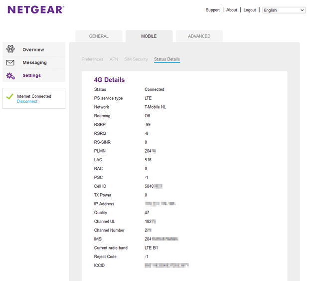Screen dimensions: 309x281
Task: Open Settings in the sidebar
Action: tap(34, 75)
